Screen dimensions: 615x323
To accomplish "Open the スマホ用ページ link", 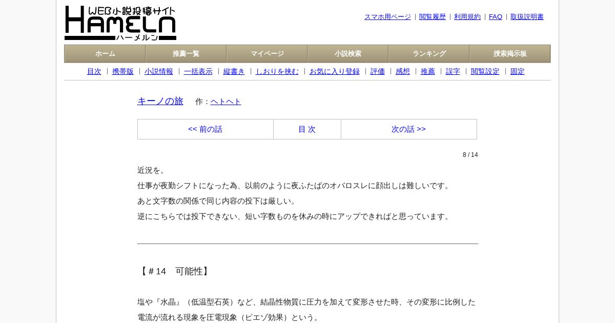I will tap(387, 17).
